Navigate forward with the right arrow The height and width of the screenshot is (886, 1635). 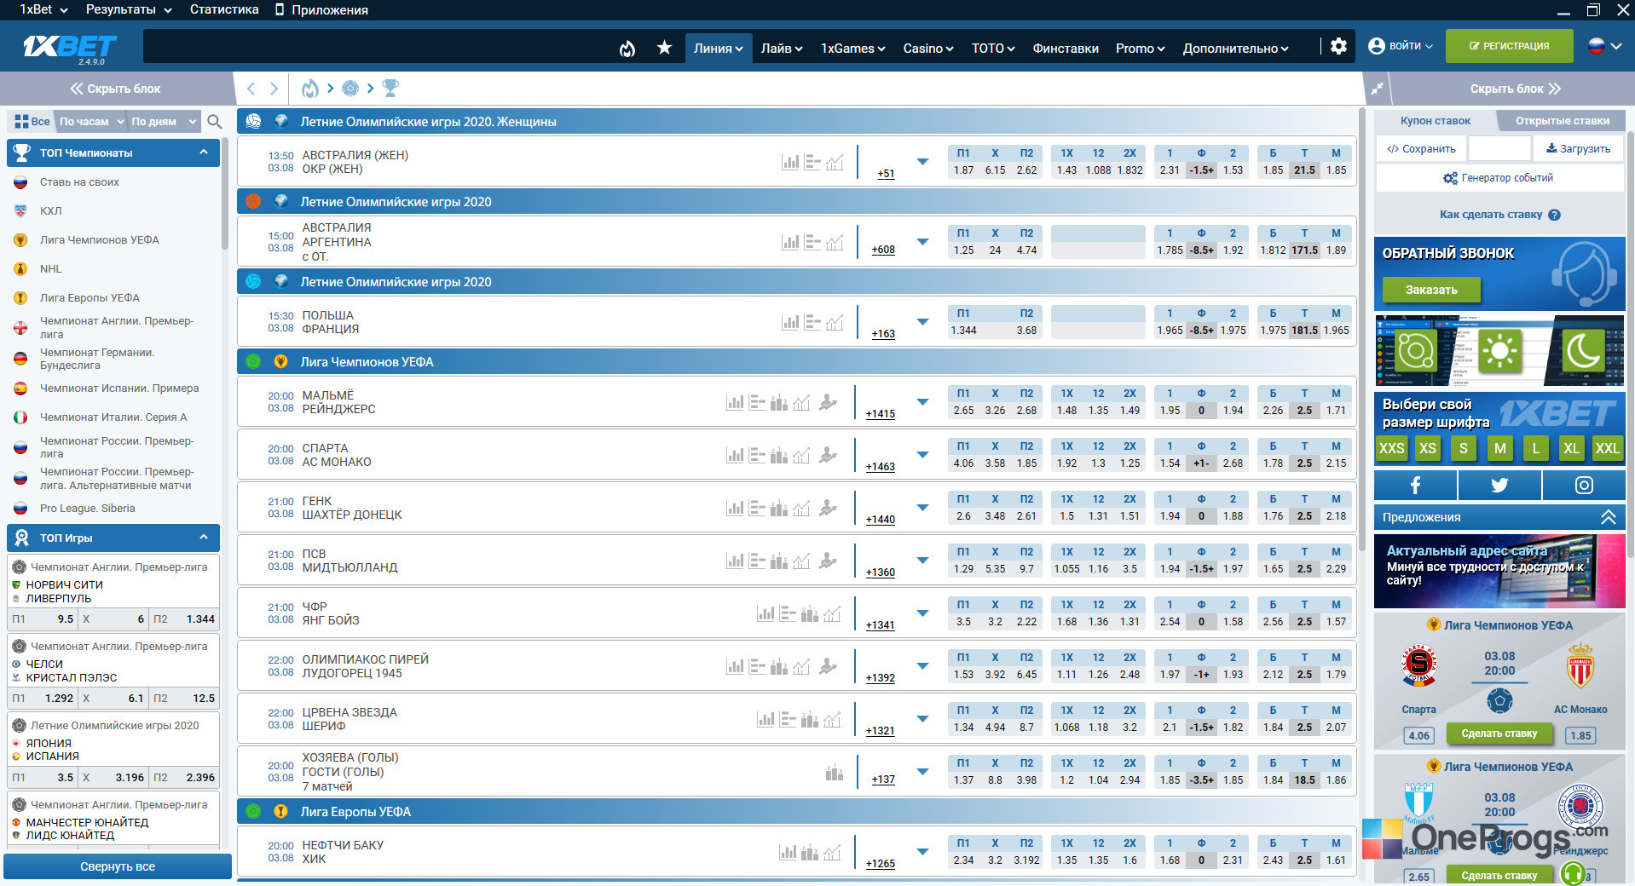point(274,89)
